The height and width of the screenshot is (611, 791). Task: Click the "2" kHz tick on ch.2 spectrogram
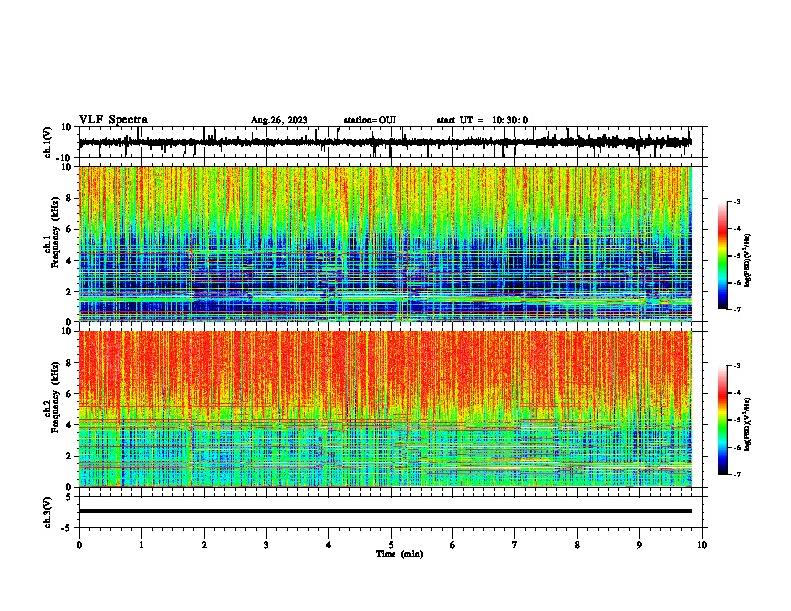coord(69,456)
